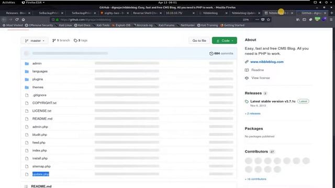Click the file icon beside .gitignore
This screenshot has height=188, width=335.
point(27,95)
